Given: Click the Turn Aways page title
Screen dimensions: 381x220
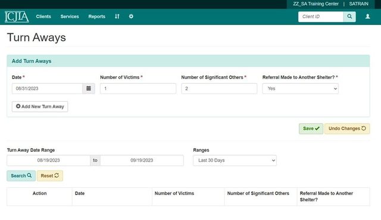Looking at the screenshot, I should pos(36,37).
